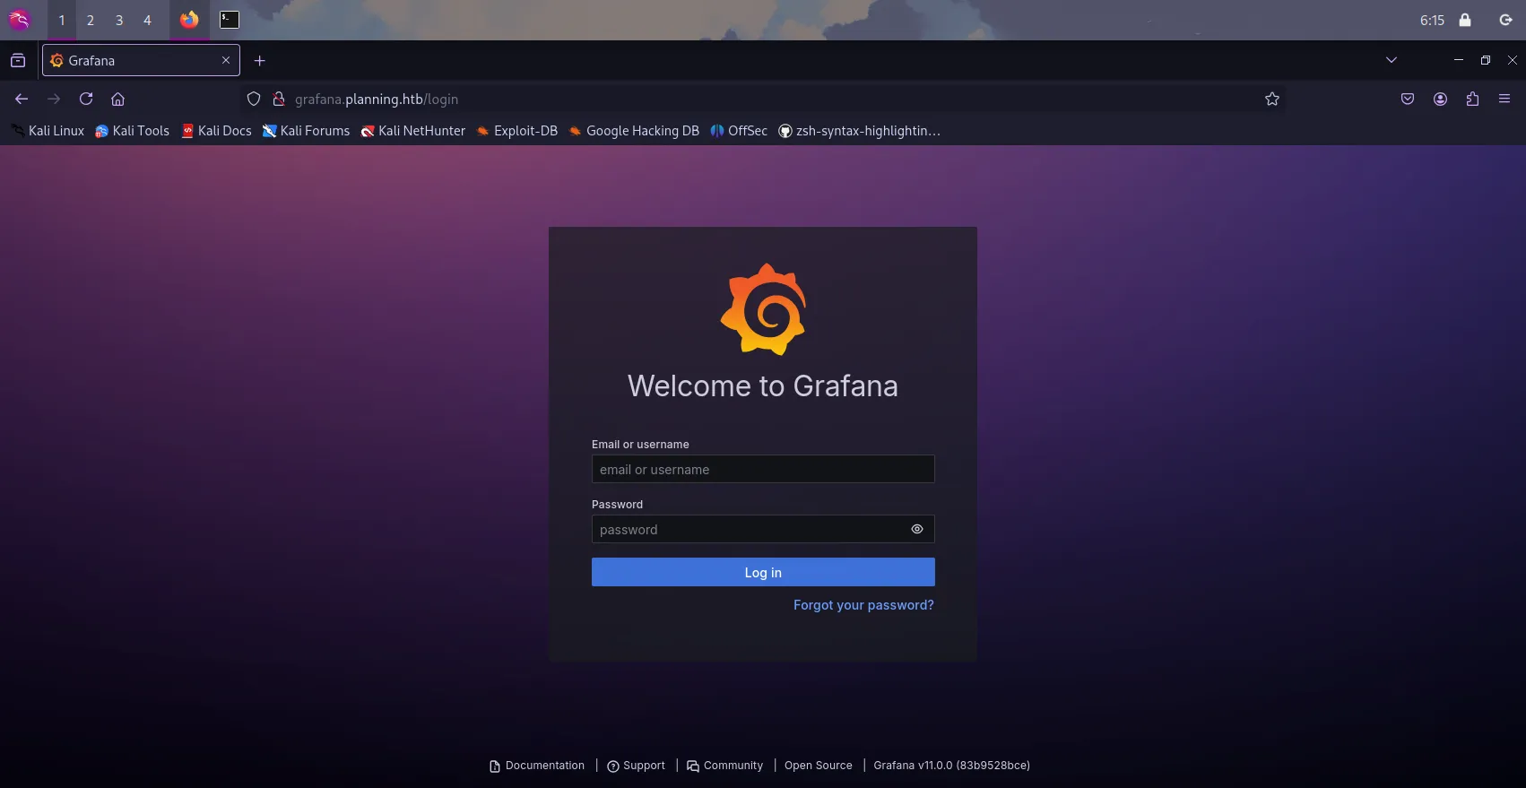Open the Kali Tools bookmark
This screenshot has height=788, width=1526.
point(132,131)
